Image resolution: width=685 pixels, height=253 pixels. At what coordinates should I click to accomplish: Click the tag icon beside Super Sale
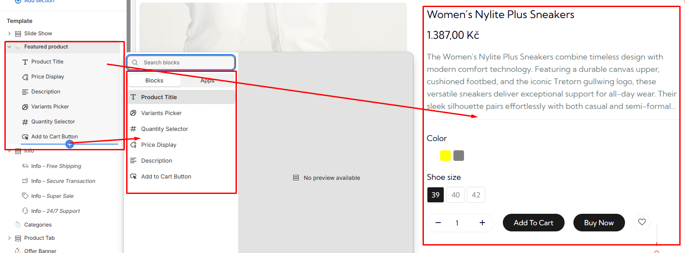[x=25, y=196]
